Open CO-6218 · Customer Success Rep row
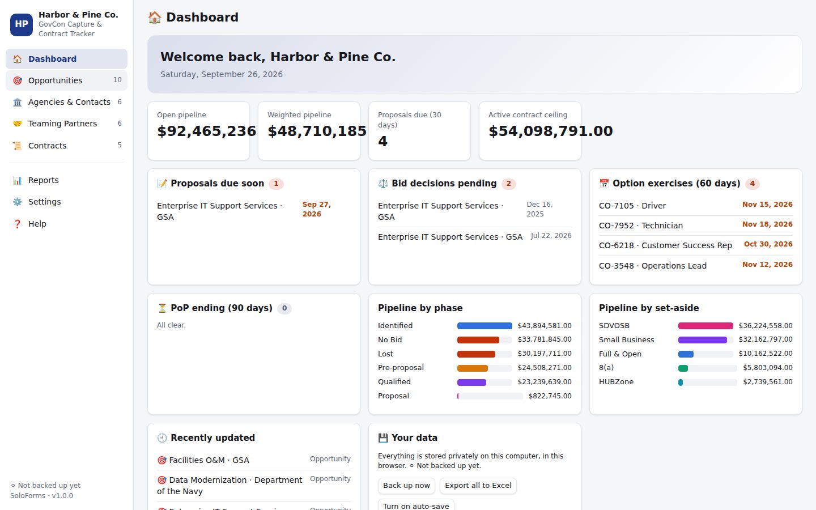 click(x=696, y=245)
